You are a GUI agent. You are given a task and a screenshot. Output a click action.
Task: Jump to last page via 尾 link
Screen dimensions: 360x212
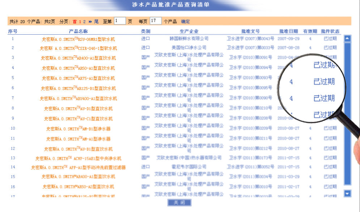(97, 22)
